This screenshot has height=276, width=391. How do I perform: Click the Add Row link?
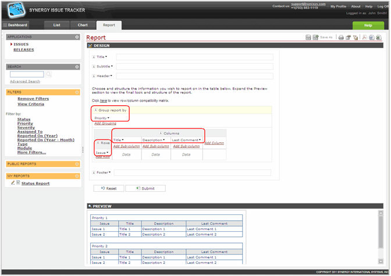[x=102, y=157]
